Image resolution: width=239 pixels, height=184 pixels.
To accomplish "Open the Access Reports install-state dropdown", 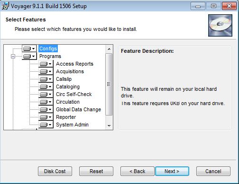I will [46, 64].
